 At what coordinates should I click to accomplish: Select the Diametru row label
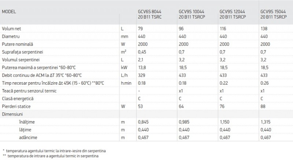pyautogui.click(x=11, y=36)
